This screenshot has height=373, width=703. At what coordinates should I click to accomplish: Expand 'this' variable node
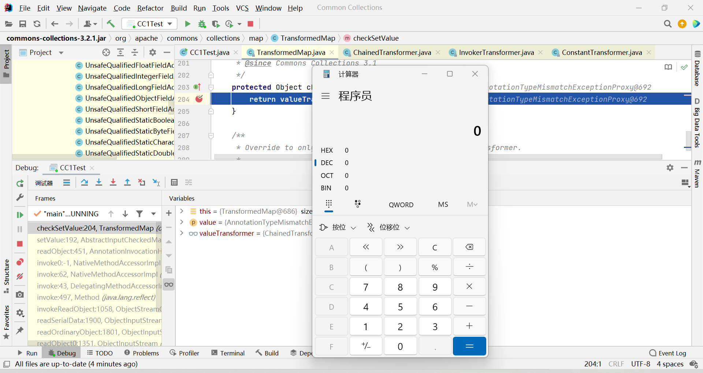(182, 211)
